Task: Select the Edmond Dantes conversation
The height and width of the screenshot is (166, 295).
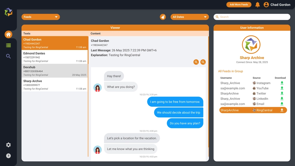Action: [x=55, y=57]
